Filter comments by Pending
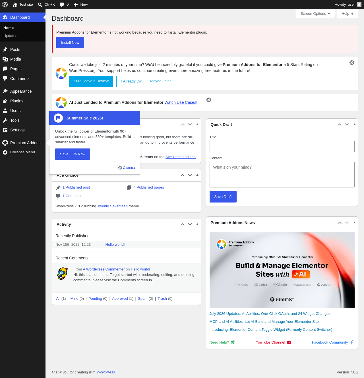Viewport: 364px width, 378px height. click(95, 299)
